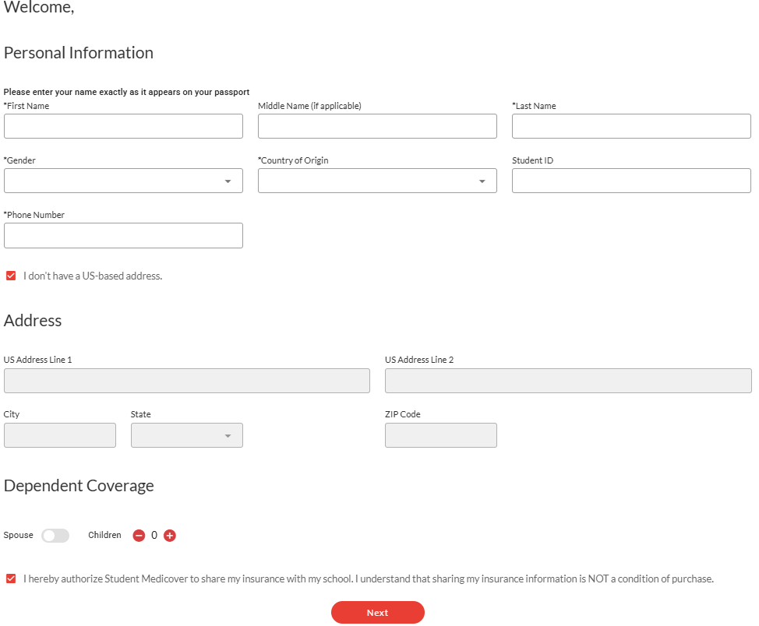759x626 pixels.
Task: Click the First Name input field
Action: [123, 126]
